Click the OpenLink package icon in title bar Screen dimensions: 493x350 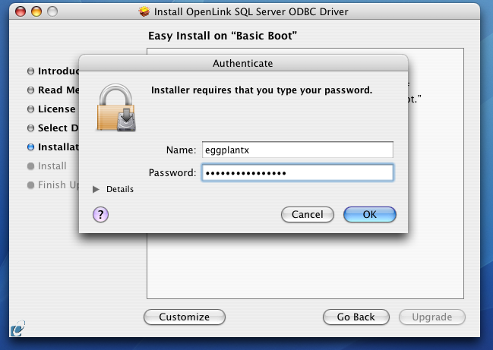point(144,11)
